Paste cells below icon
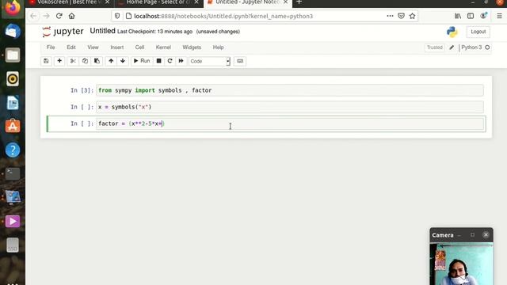The image size is (507, 285). pos(97,61)
